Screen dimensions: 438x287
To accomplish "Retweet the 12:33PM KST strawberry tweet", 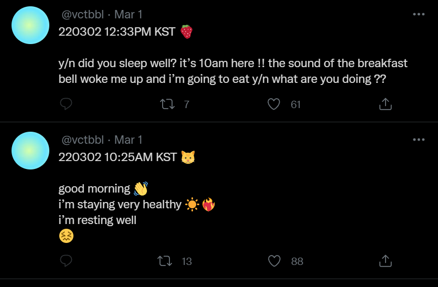I will click(x=167, y=104).
